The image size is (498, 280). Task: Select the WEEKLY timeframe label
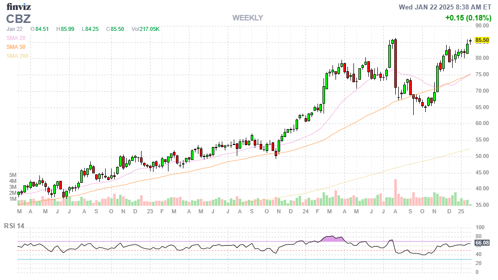[x=247, y=18]
